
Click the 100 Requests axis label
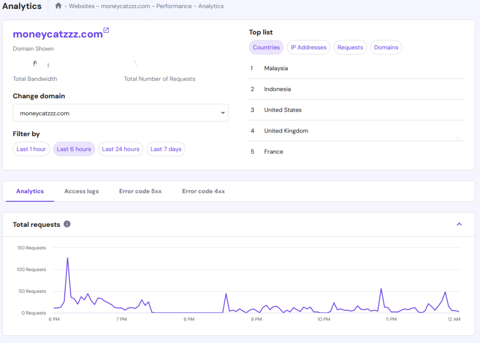click(31, 270)
